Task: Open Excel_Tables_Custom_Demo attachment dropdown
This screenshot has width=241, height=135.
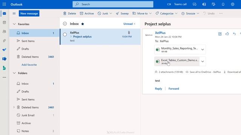Action: [x=203, y=61]
